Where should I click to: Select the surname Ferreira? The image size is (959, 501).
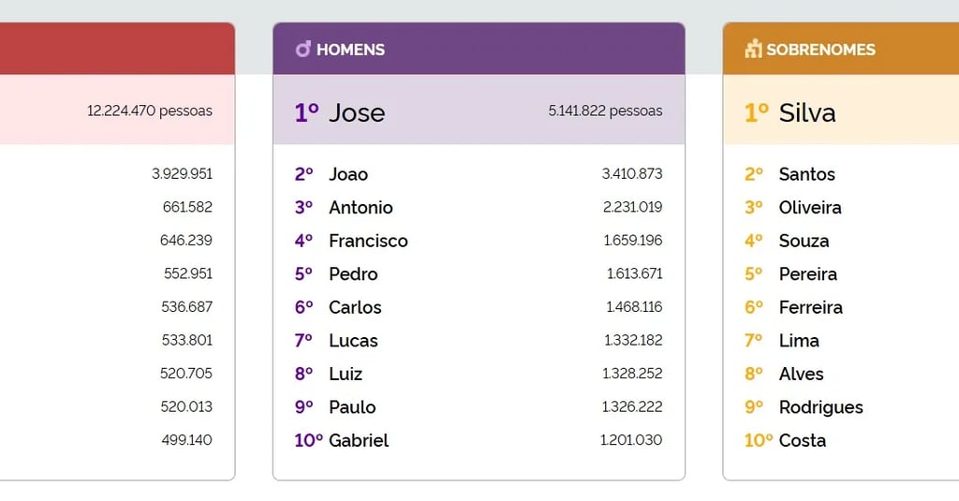click(810, 307)
